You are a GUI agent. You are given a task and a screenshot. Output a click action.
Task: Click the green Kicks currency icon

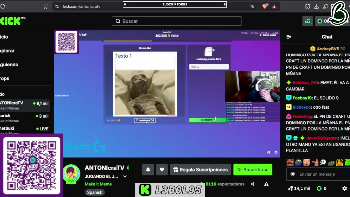pos(319,188)
